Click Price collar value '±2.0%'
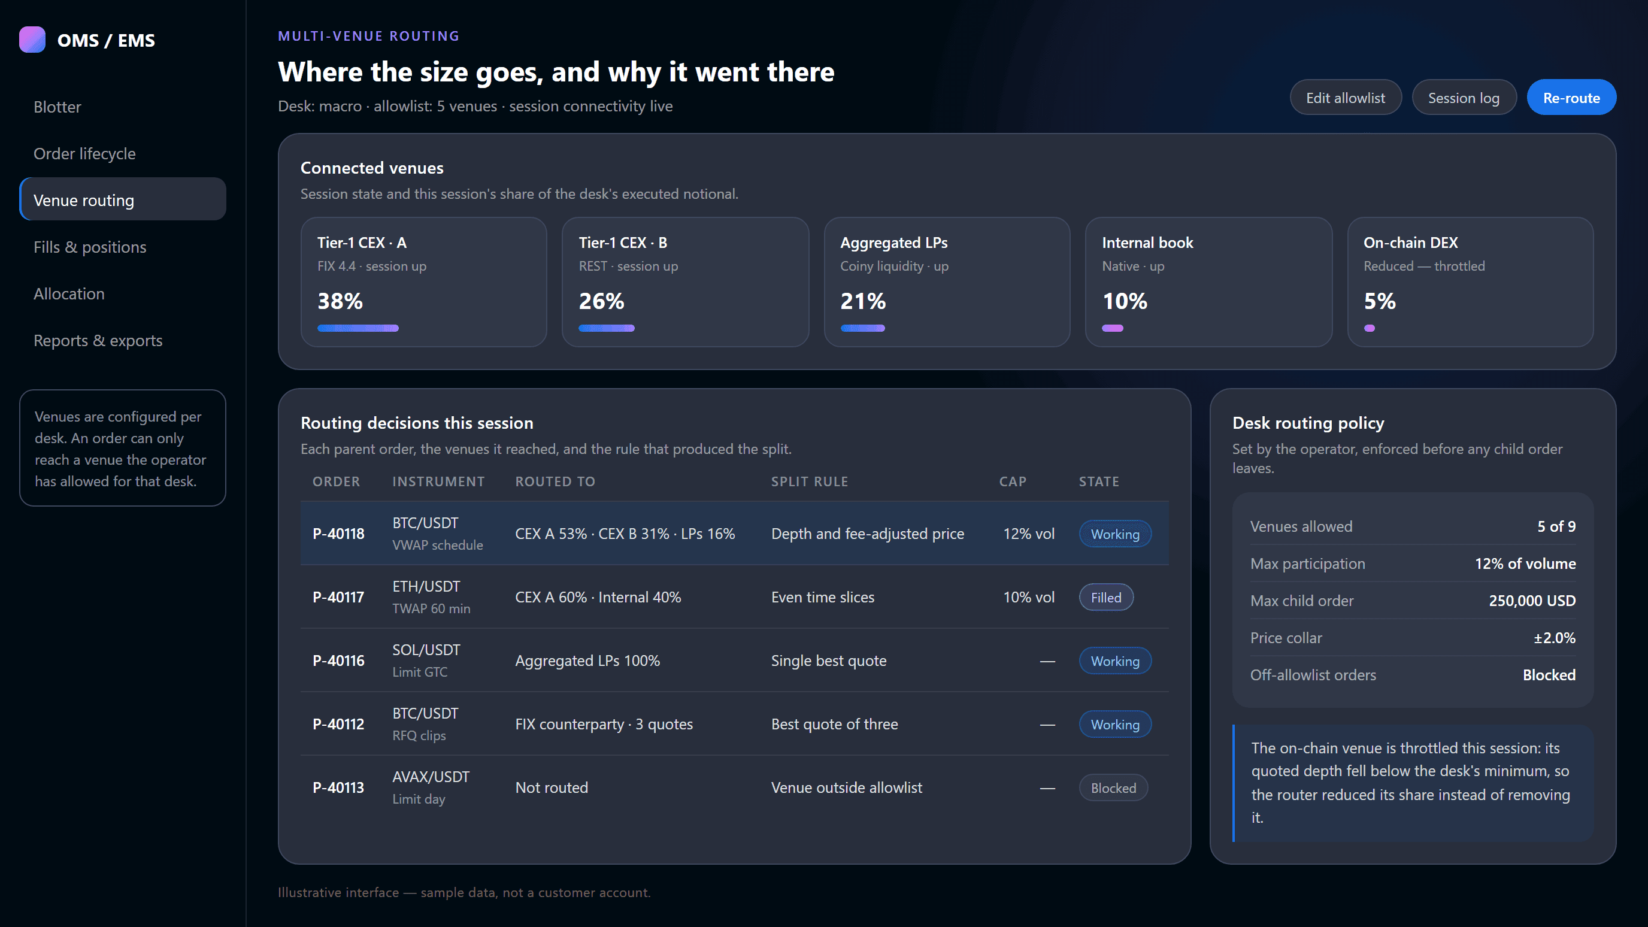Screen dimensions: 1648x927 1555,637
